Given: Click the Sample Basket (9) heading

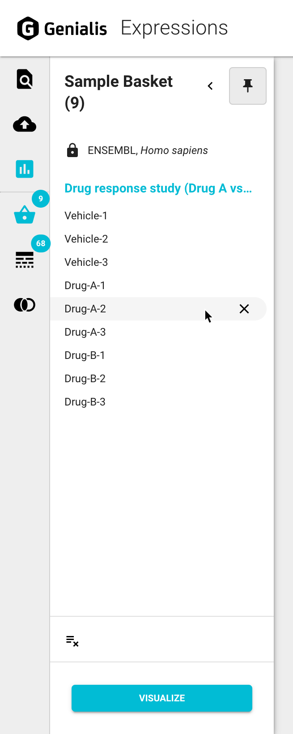Looking at the screenshot, I should coord(118,92).
